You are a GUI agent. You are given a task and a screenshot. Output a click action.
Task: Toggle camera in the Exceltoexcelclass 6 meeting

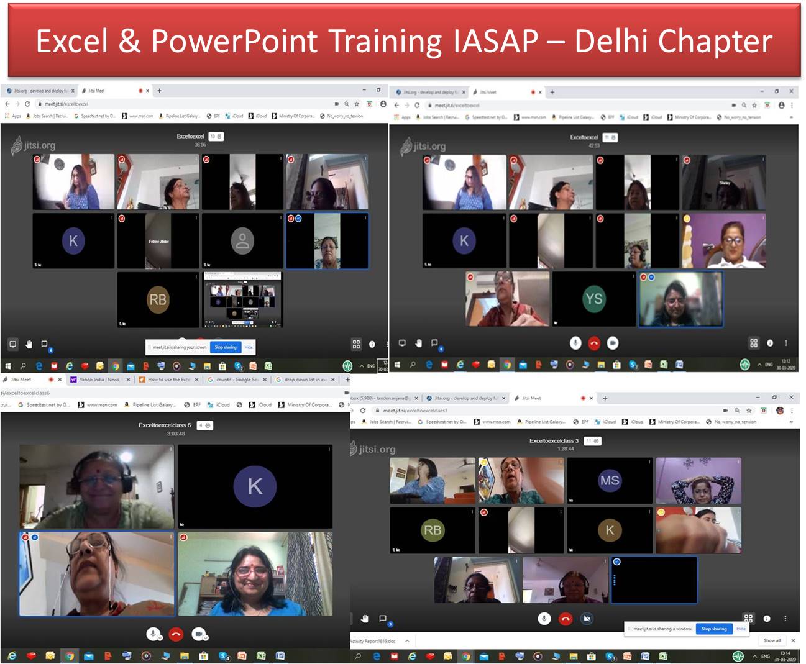pos(199,634)
